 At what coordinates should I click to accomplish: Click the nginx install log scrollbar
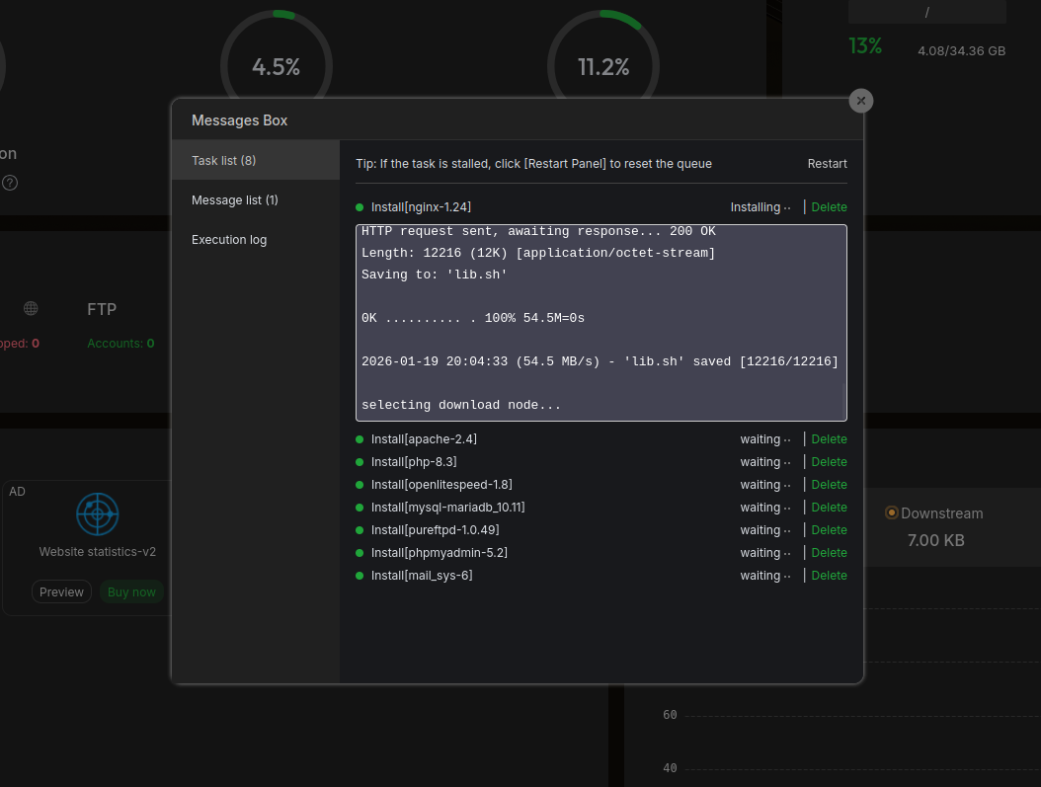842,400
